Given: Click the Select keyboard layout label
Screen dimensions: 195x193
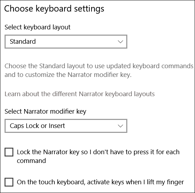Looking at the screenshot, I should click(38, 27).
